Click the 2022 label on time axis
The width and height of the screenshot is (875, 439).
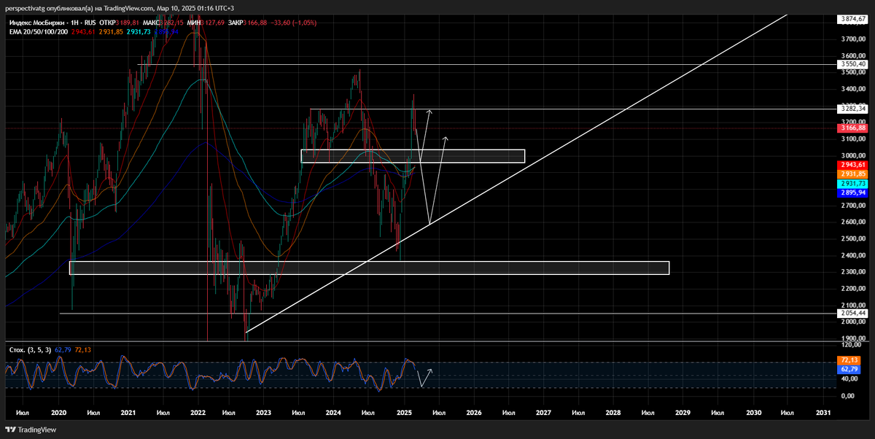coord(198,412)
